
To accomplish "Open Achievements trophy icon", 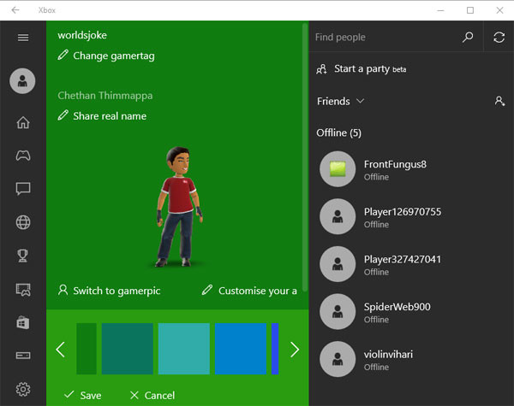I will point(23,256).
